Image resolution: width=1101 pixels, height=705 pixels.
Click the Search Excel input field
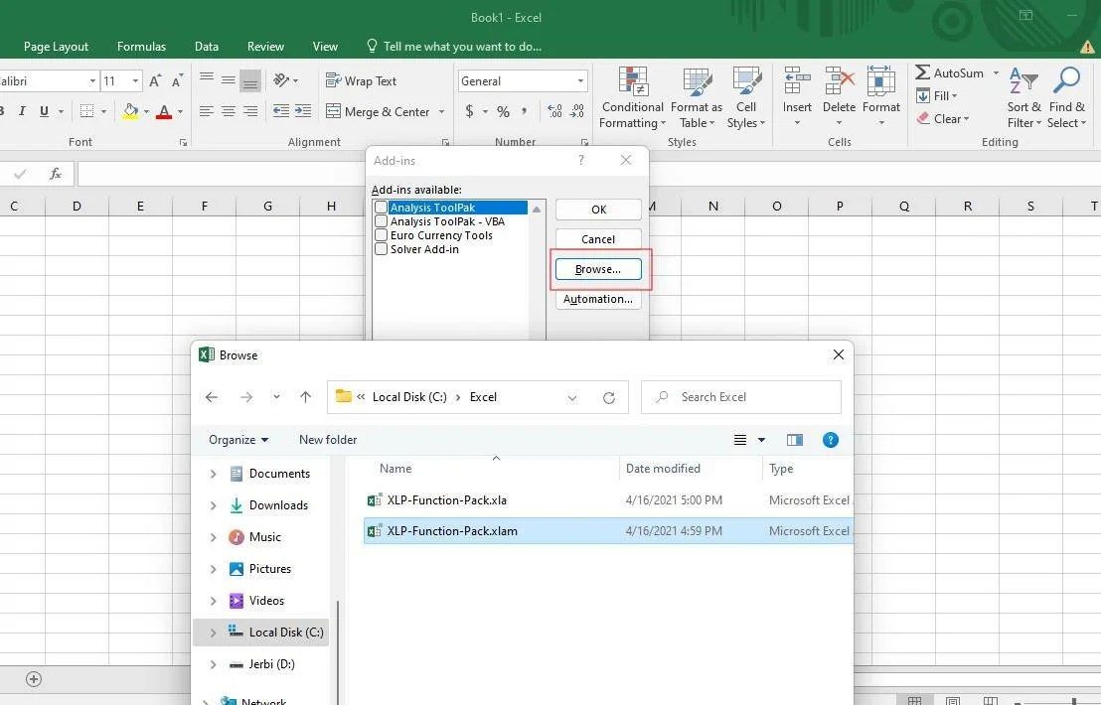740,396
